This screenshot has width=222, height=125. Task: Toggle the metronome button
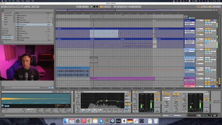pyautogui.click(x=31, y=7)
